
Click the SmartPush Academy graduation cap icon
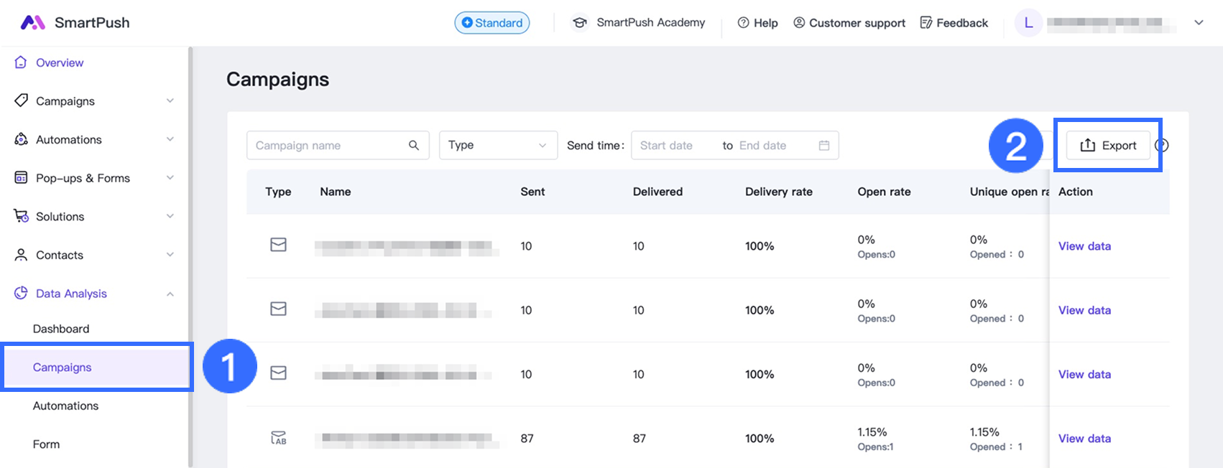point(579,23)
